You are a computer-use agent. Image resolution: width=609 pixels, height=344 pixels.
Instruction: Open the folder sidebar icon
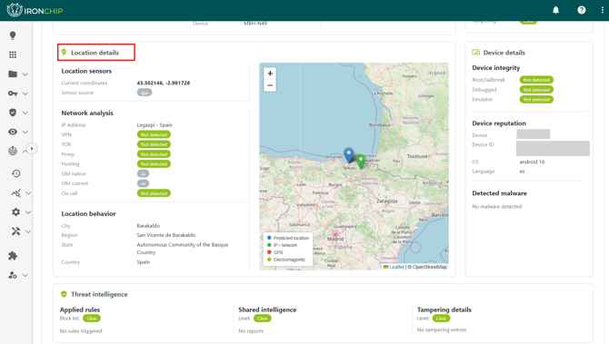tap(13, 74)
